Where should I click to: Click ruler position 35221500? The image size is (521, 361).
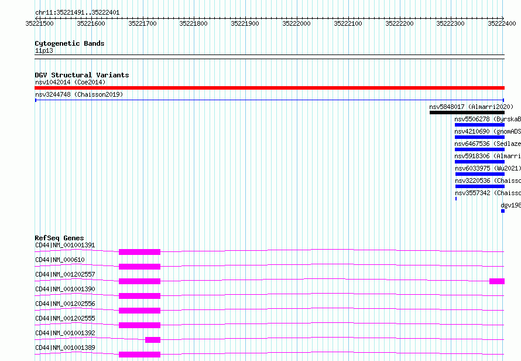39,23
